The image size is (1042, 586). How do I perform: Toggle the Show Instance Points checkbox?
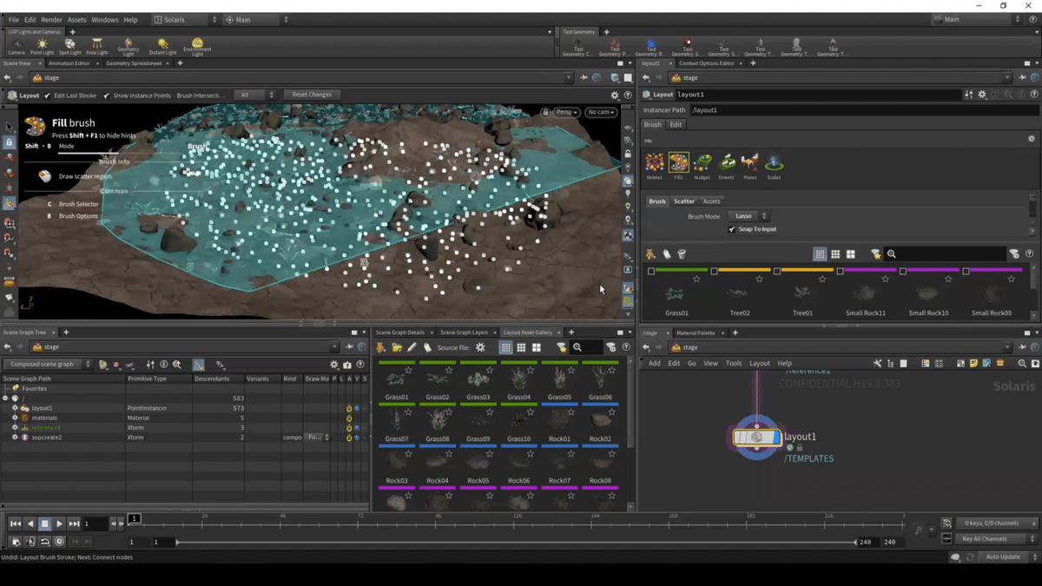tap(106, 95)
